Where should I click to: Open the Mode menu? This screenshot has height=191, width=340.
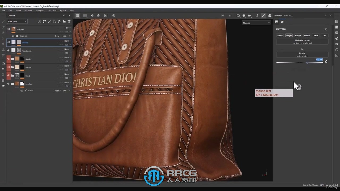(18, 10)
